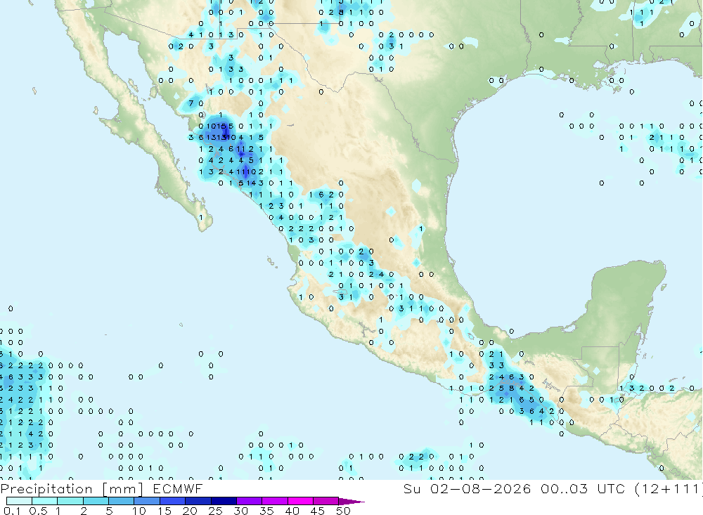Pick the 25–30 mm legend color swatch
703x515 pixels.
[x=224, y=501]
